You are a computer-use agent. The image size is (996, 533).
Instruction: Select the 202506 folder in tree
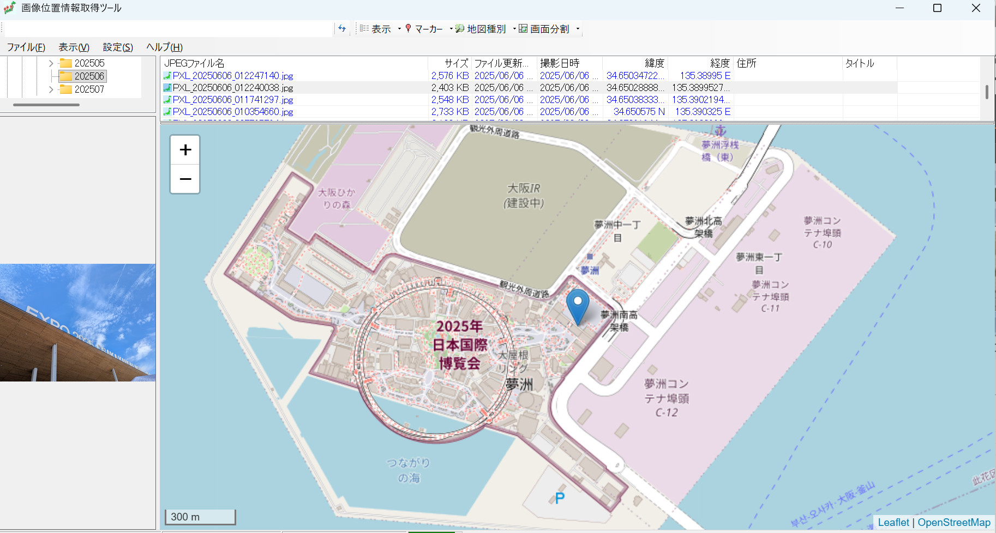pyautogui.click(x=89, y=76)
